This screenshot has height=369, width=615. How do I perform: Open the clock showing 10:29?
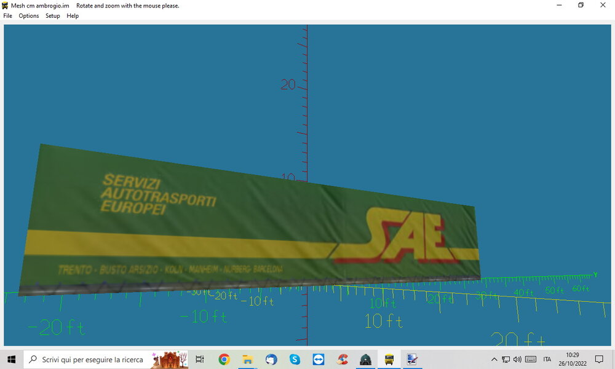click(573, 359)
